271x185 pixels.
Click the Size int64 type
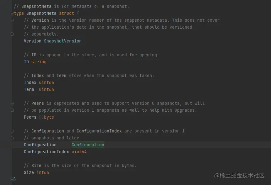pyautogui.click(x=43, y=172)
